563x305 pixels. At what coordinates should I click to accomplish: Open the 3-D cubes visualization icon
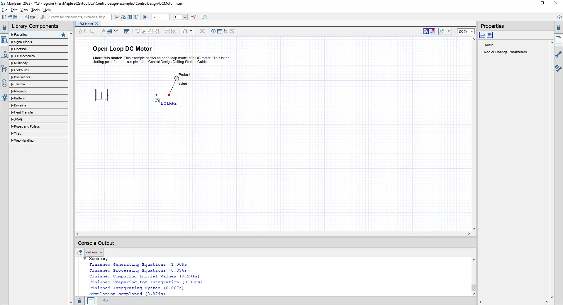123,17
